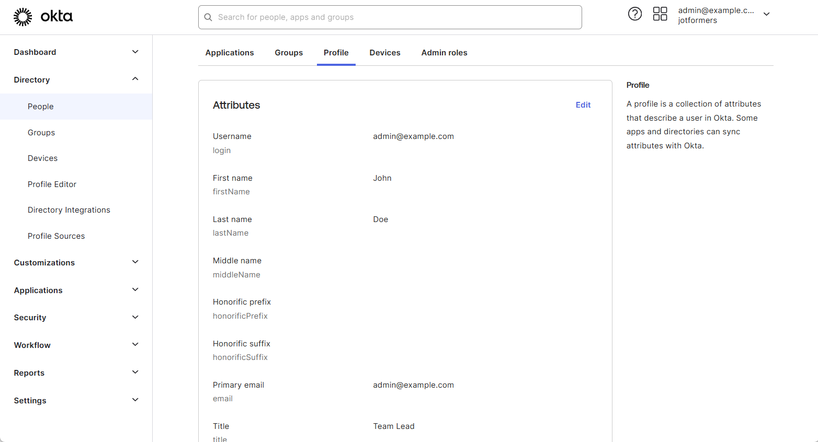Open the Devices tab
Screen dimensions: 818x442
[x=385, y=53]
